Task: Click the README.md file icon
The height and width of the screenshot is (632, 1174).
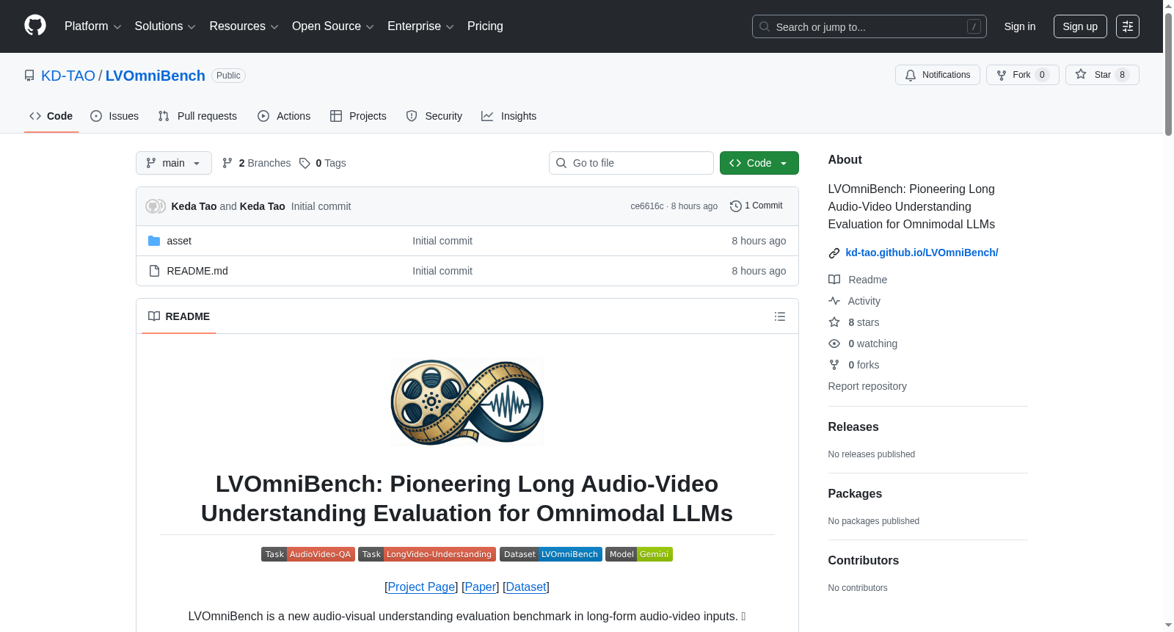Action: [154, 271]
